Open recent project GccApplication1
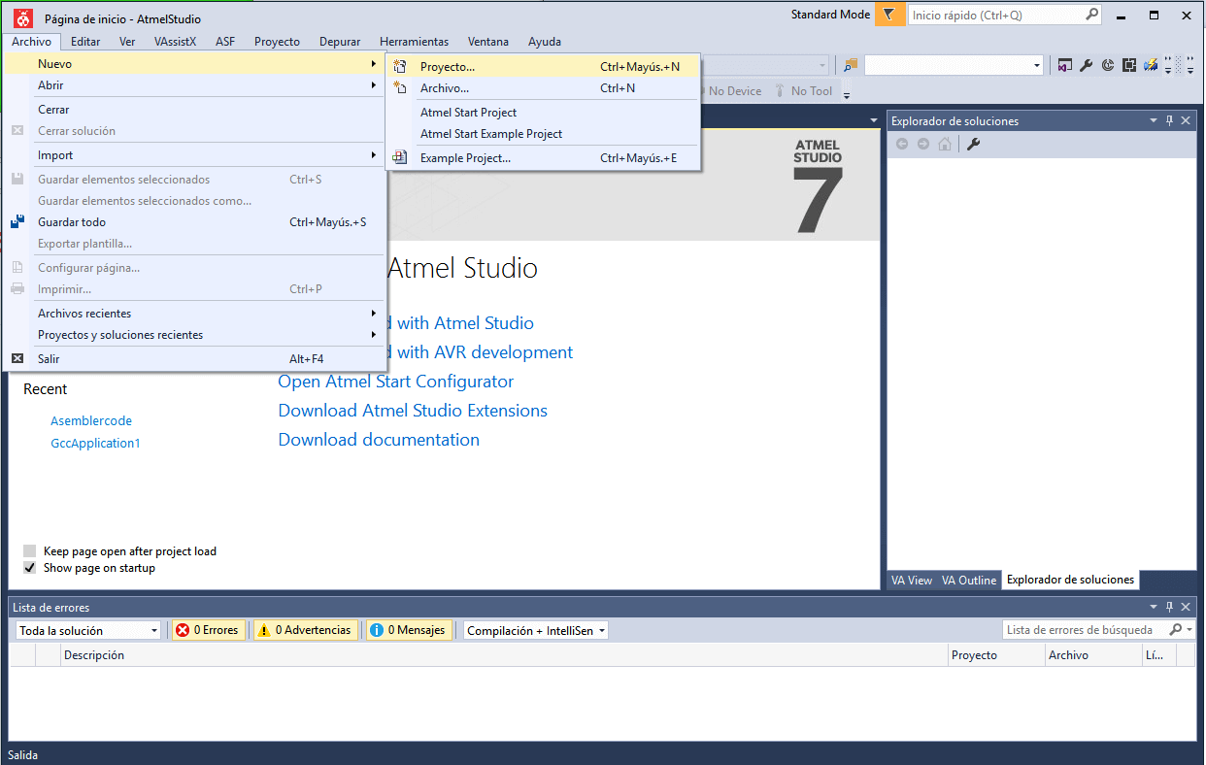The height and width of the screenshot is (765, 1206). [96, 443]
